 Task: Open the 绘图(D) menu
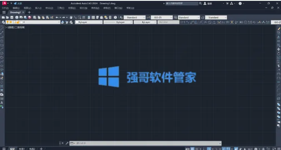click(72, 8)
